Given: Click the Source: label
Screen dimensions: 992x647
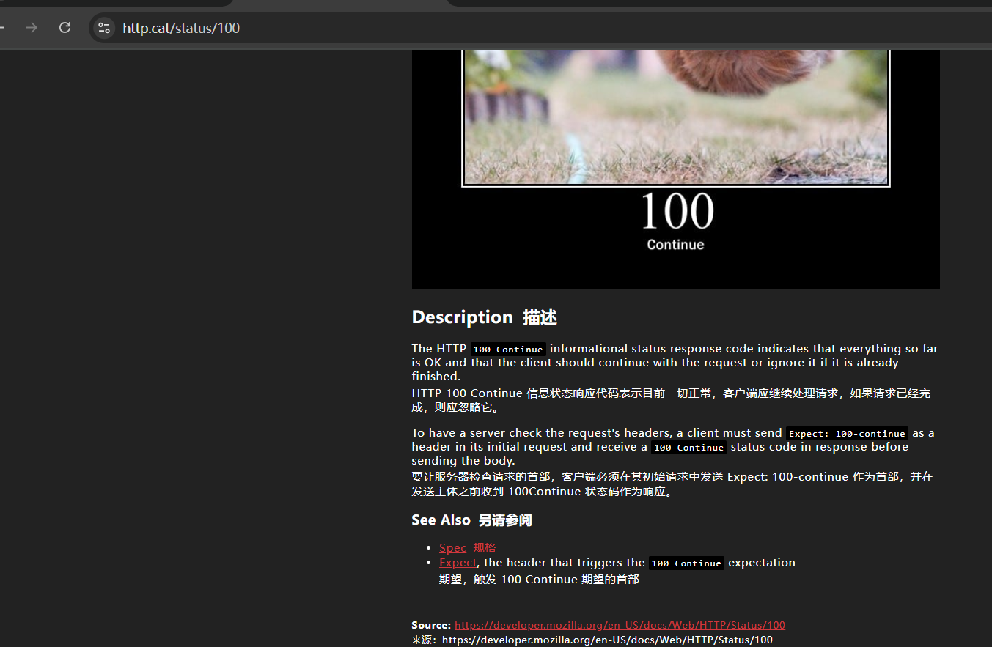Looking at the screenshot, I should click(431, 625).
